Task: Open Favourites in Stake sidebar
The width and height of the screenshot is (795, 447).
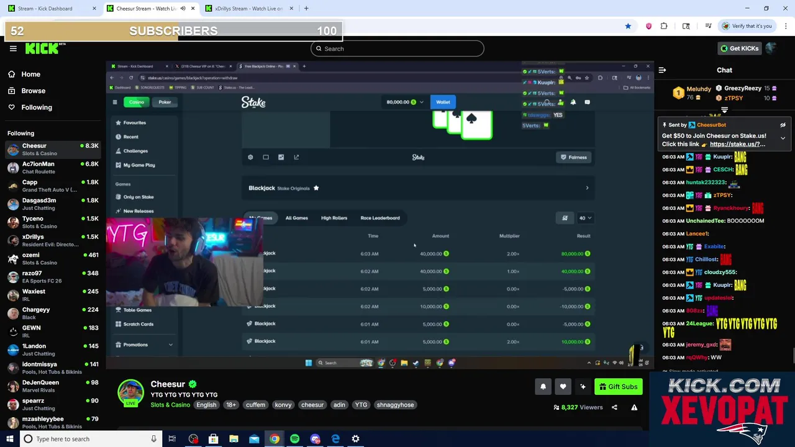Action: (131, 123)
